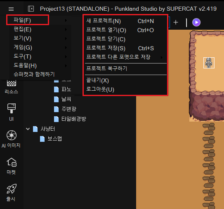The width and height of the screenshot is (224, 209).
Task: Open the 마켓 market icon
Action: [12, 166]
